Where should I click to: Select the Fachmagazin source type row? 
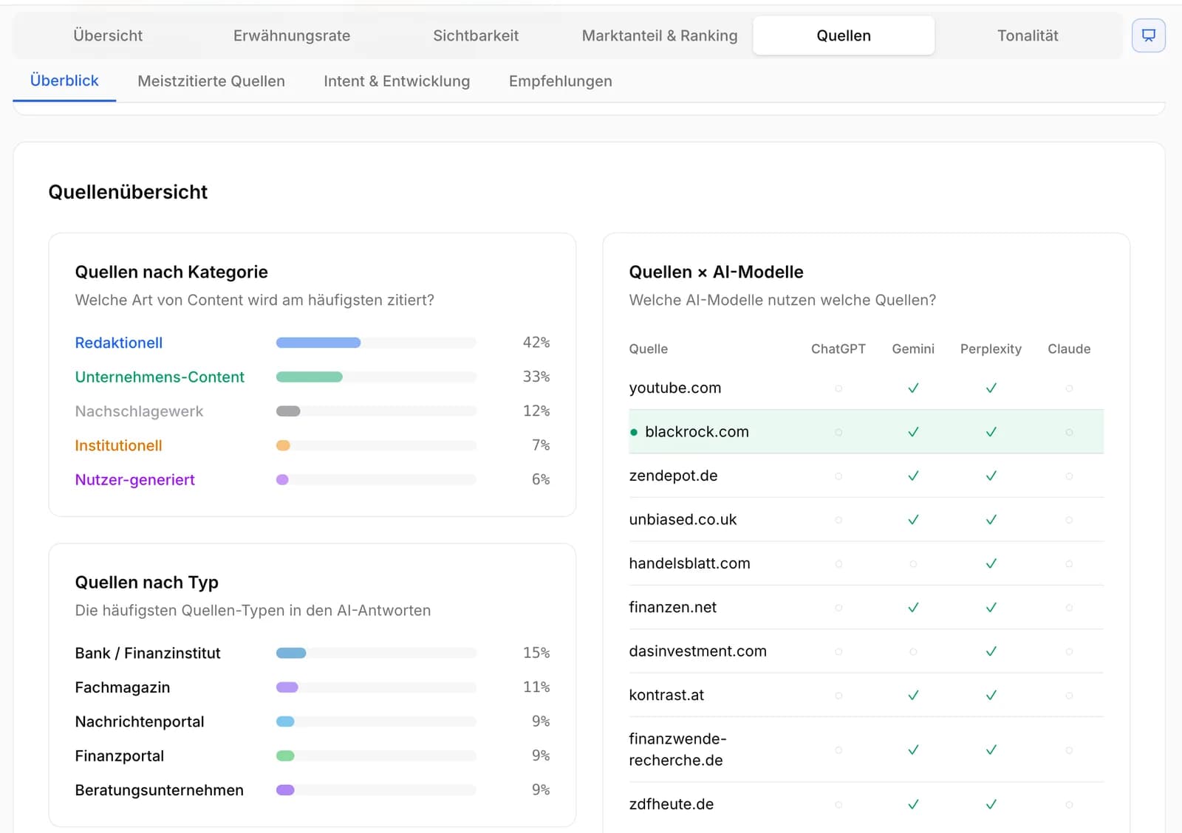tap(312, 688)
